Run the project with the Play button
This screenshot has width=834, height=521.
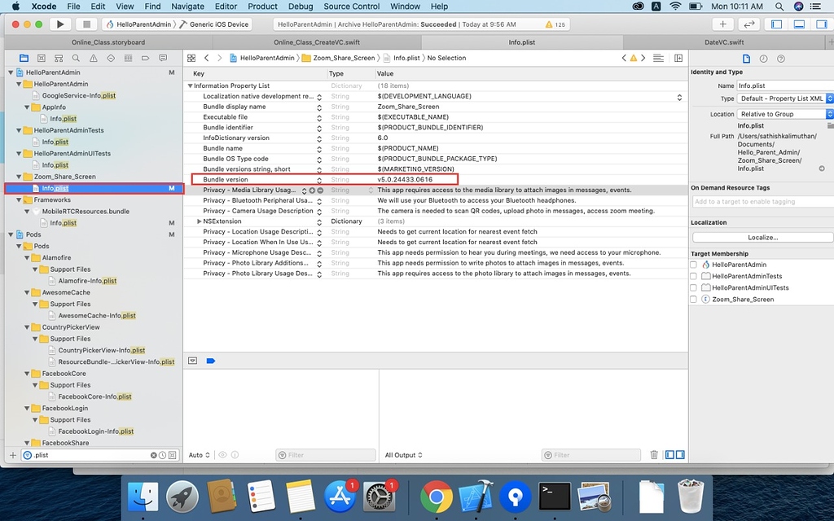click(x=60, y=23)
